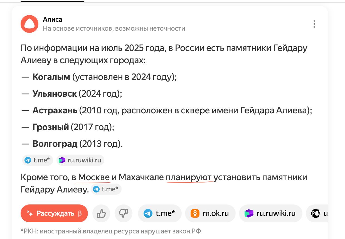This screenshot has width=345, height=239.
Task: Open the three-dot options menu
Action: click(314, 24)
